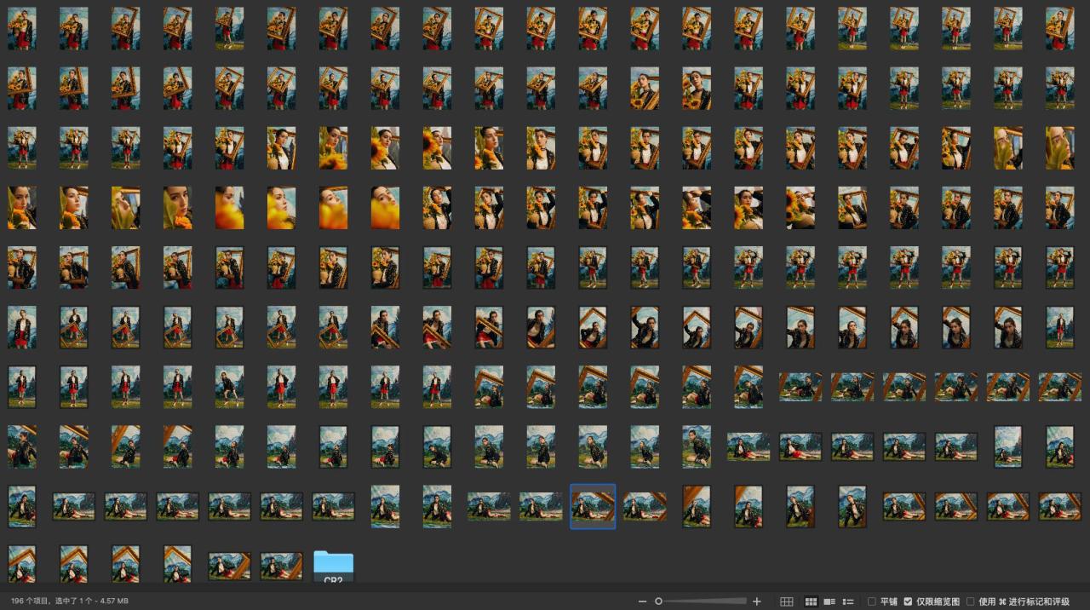The height and width of the screenshot is (610, 1090).
Task: Select the first thumbnail in the top row
Action: [x=21, y=29]
